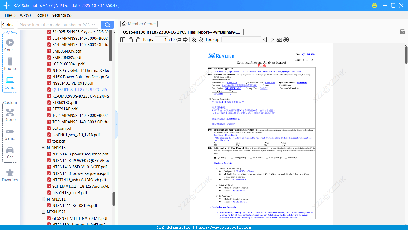
Task: Find previous lookup match triangle
Action: click(x=265, y=40)
